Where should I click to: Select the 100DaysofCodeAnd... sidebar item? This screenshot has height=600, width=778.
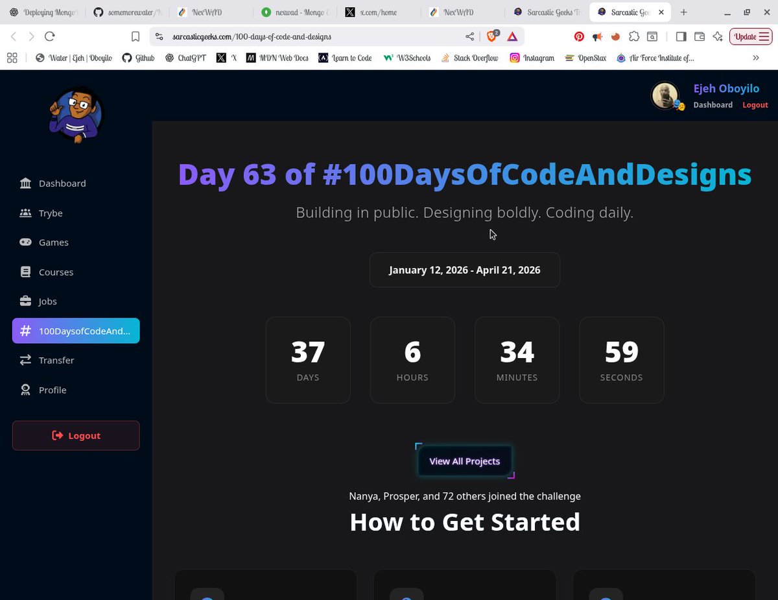pyautogui.click(x=76, y=331)
